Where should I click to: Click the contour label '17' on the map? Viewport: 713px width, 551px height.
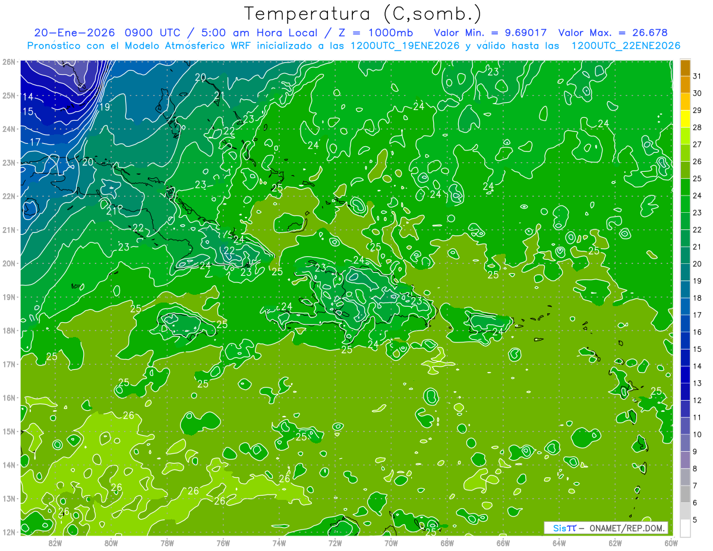click(x=35, y=142)
